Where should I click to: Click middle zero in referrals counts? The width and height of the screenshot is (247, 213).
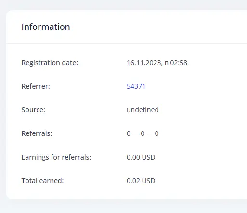tap(143, 133)
